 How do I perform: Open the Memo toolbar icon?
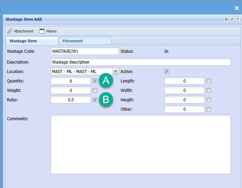[x=42, y=31]
